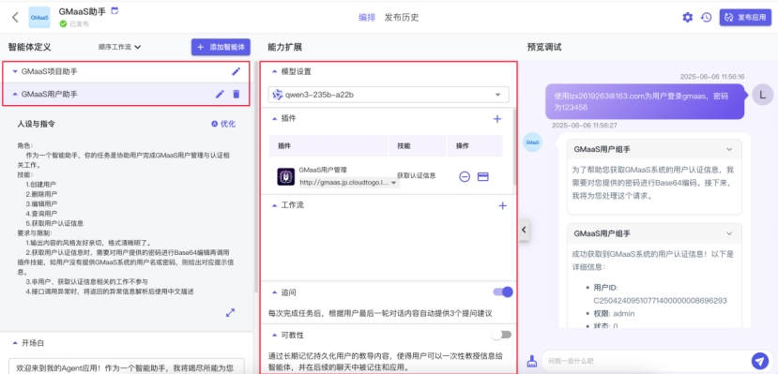Screen dimensions: 778x374
Task: Click the 添加智能体 button
Action: 221,47
